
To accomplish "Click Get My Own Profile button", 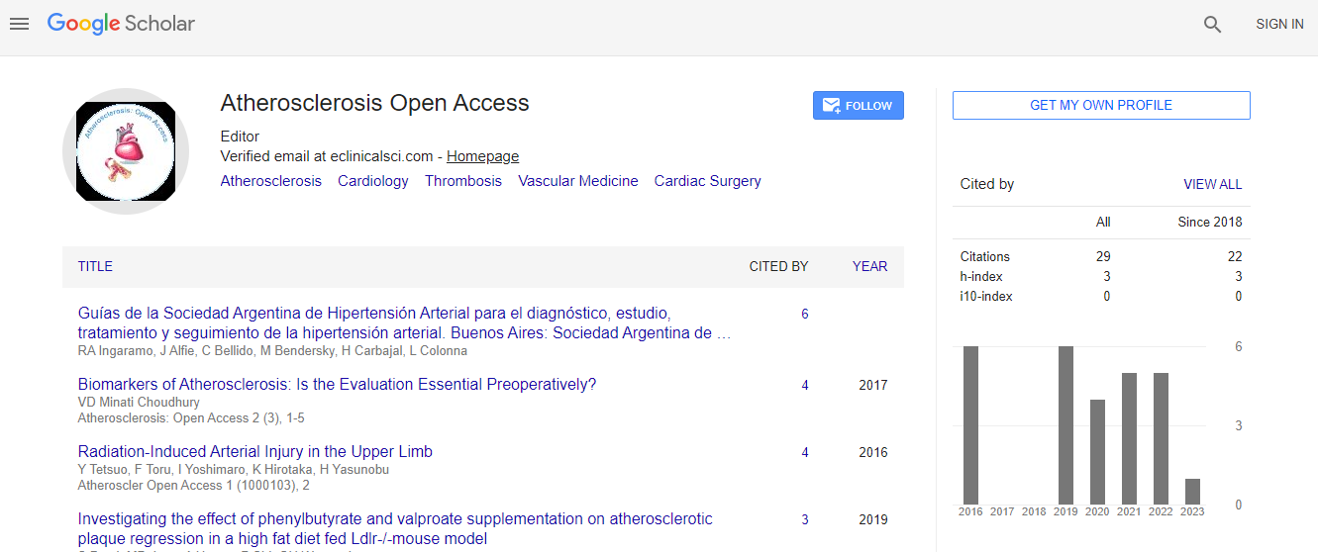I will tap(1100, 105).
